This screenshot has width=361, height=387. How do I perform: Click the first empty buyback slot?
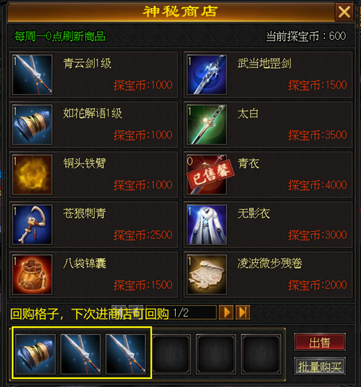[x=171, y=354]
